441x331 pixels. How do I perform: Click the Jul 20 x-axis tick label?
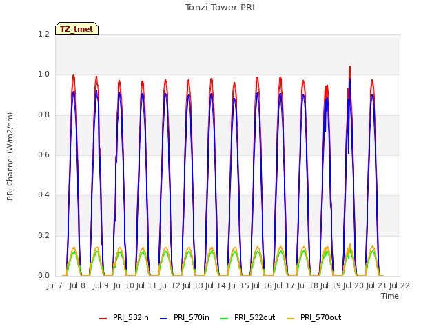[x=353, y=286]
